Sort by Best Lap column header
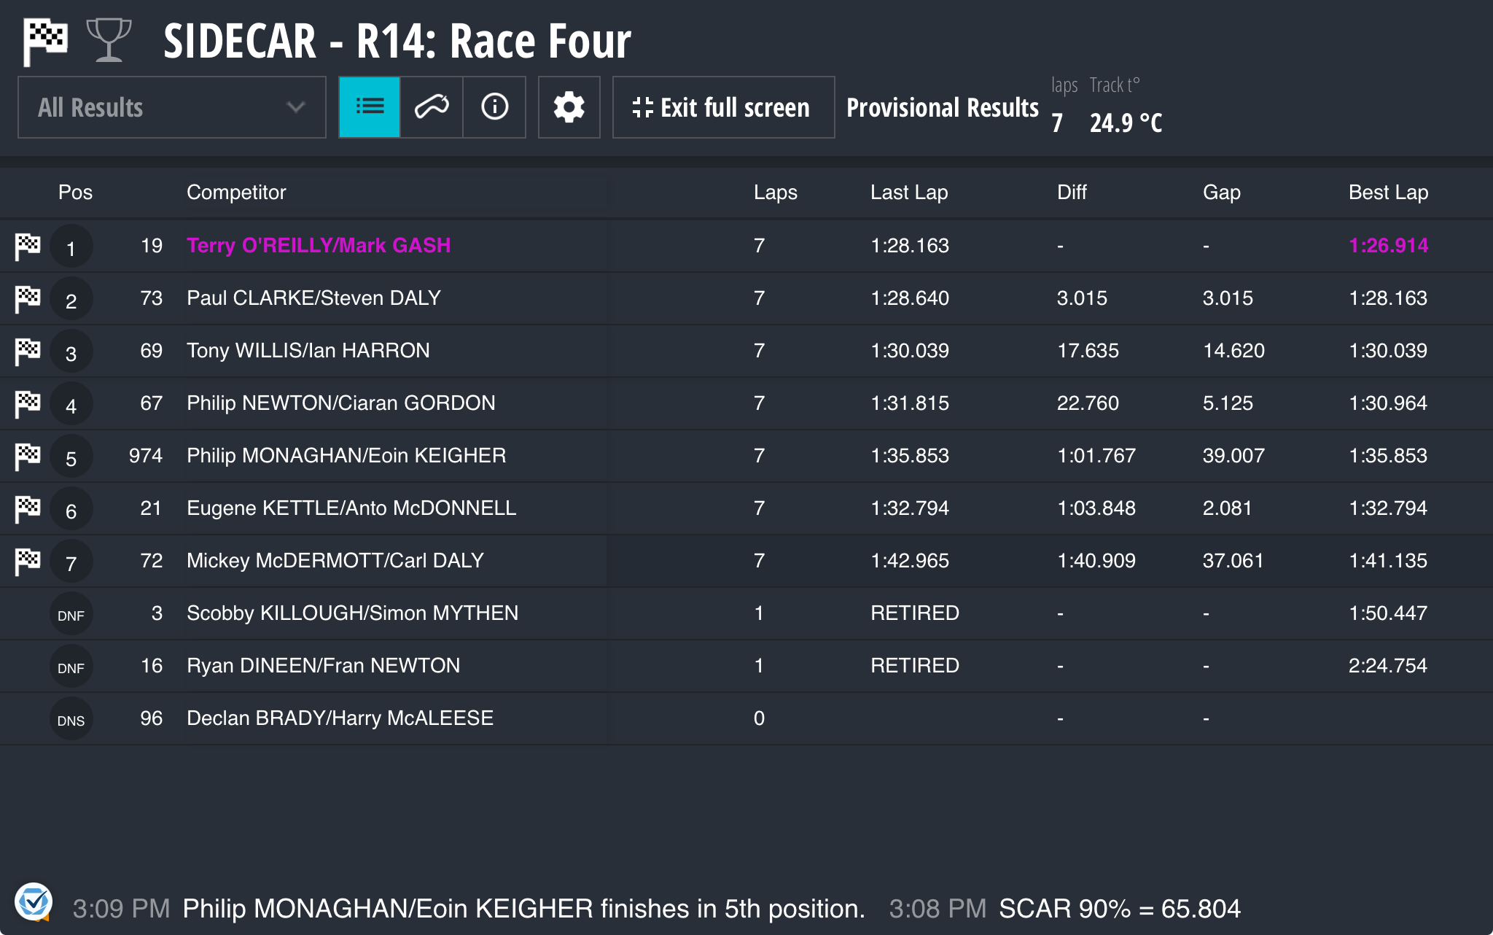The image size is (1493, 935). pyautogui.click(x=1388, y=193)
